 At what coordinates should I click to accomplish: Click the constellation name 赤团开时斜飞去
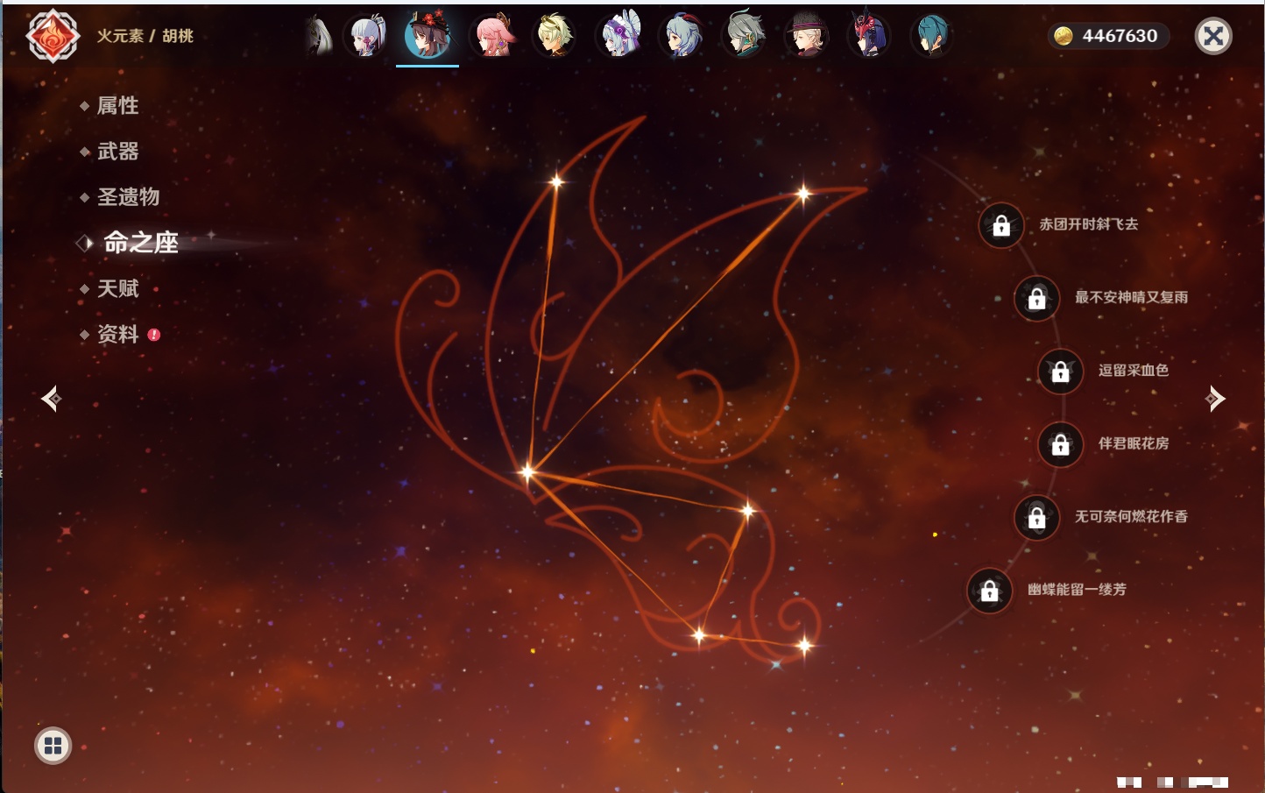tap(1089, 224)
